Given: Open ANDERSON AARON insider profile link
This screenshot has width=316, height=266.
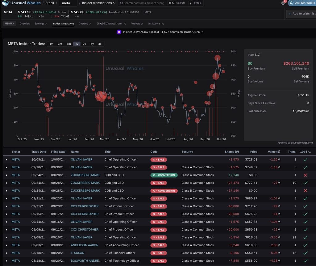Looking at the screenshot, I should [x=85, y=245].
